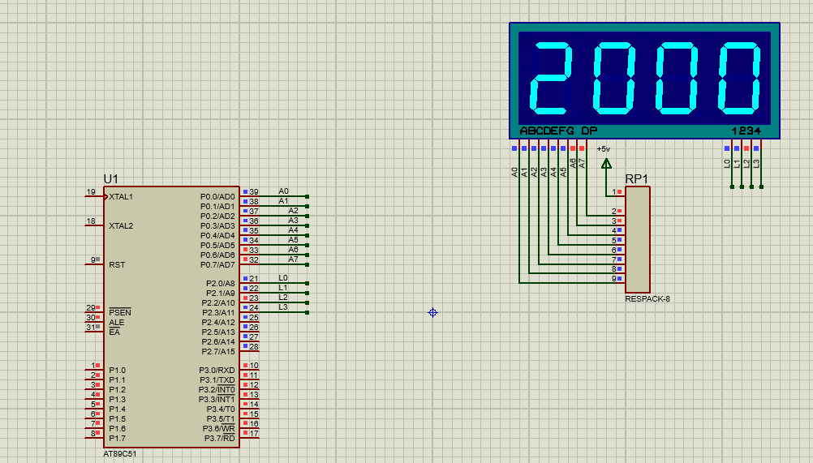Viewport: 813px width, 463px height.
Task: Select the AT89C51 microcontroller body
Action: click(x=171, y=317)
